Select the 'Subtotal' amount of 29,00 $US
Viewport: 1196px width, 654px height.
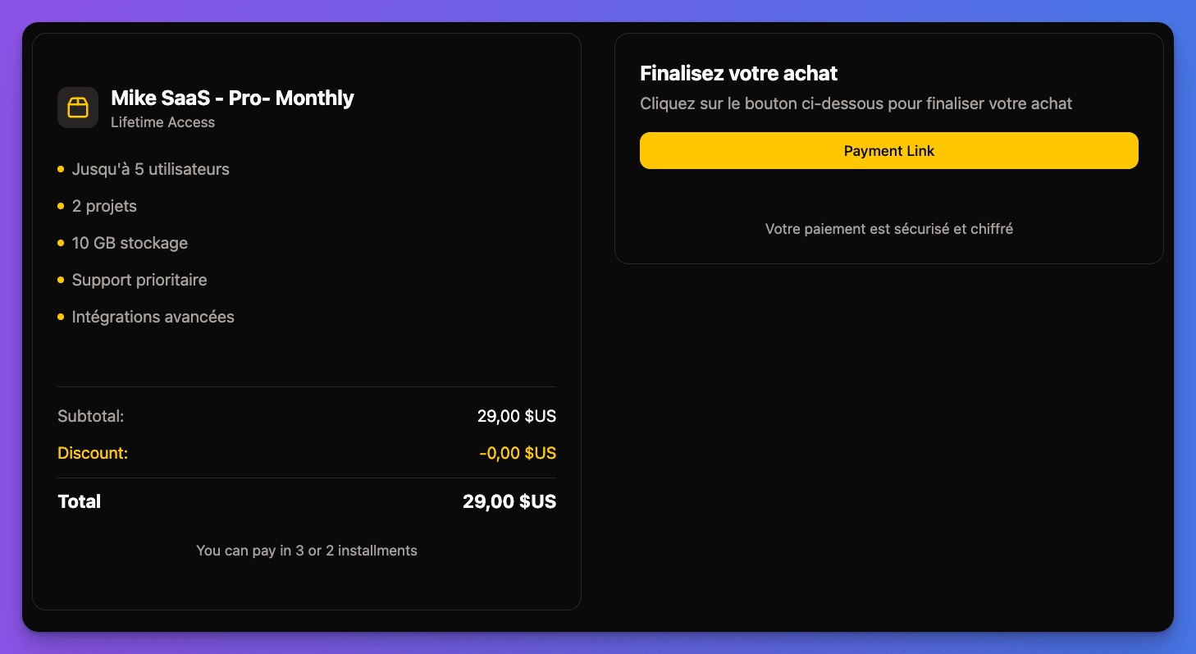point(517,416)
